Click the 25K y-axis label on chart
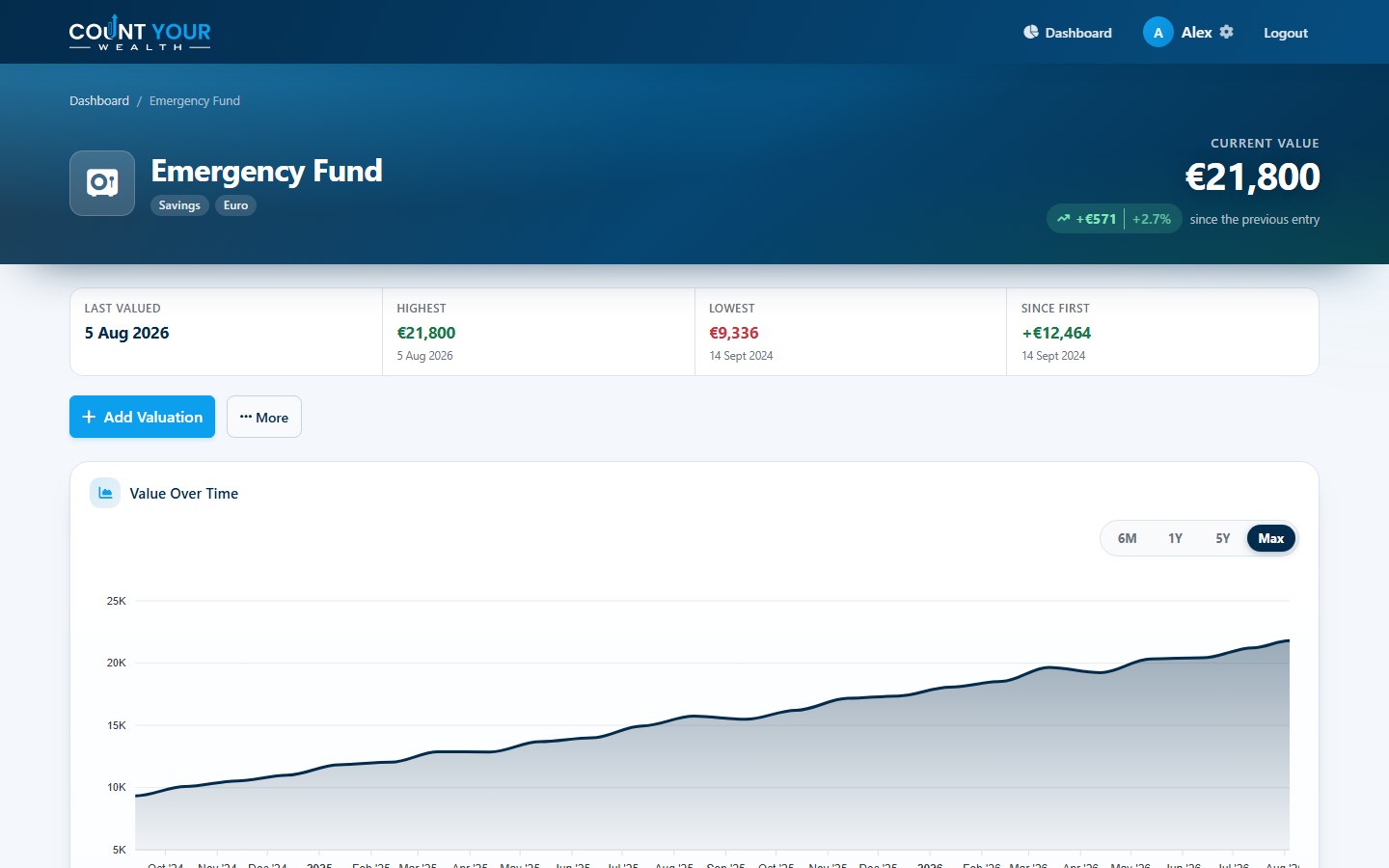1389x868 pixels. point(117,601)
